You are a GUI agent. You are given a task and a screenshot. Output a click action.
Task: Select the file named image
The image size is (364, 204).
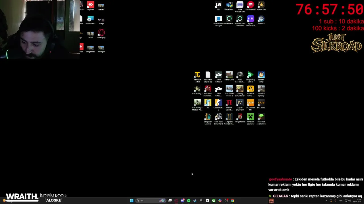(101, 21)
